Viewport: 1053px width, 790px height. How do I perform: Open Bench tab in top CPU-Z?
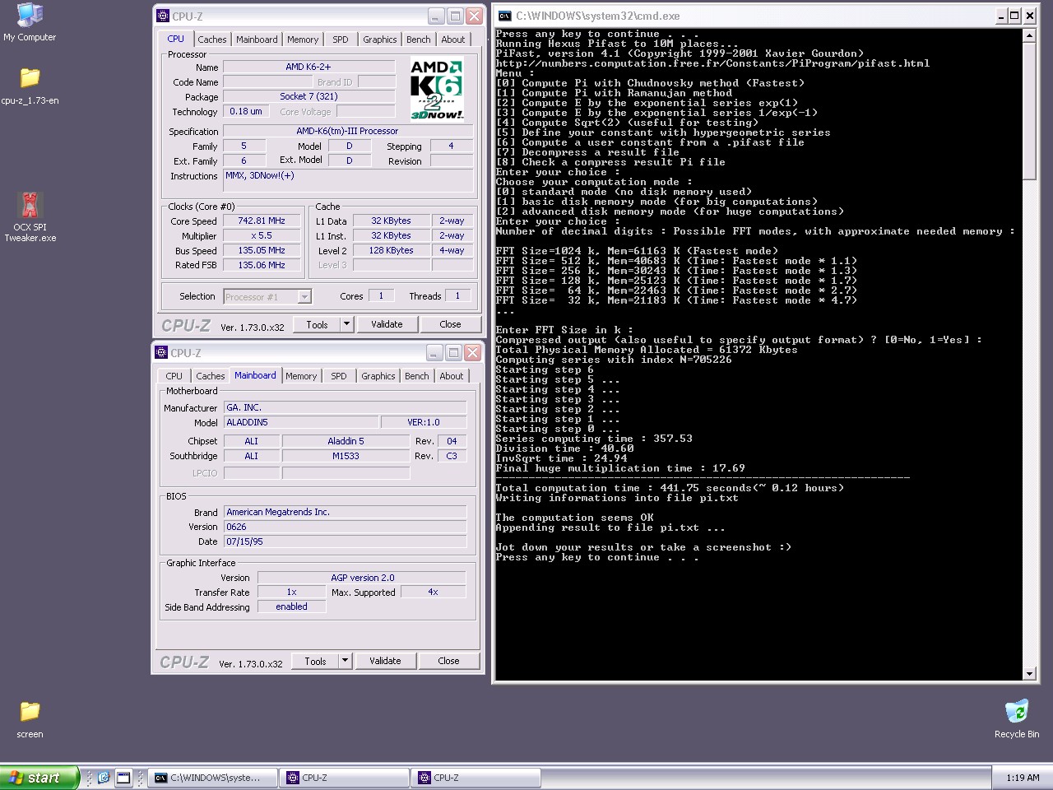[419, 39]
